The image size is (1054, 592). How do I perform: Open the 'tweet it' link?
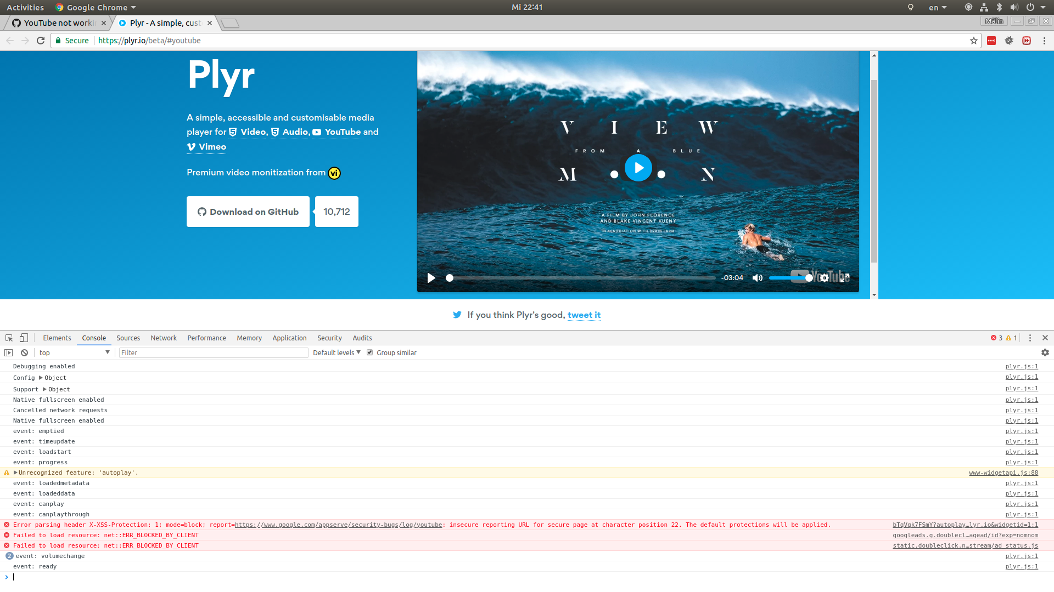tap(584, 315)
